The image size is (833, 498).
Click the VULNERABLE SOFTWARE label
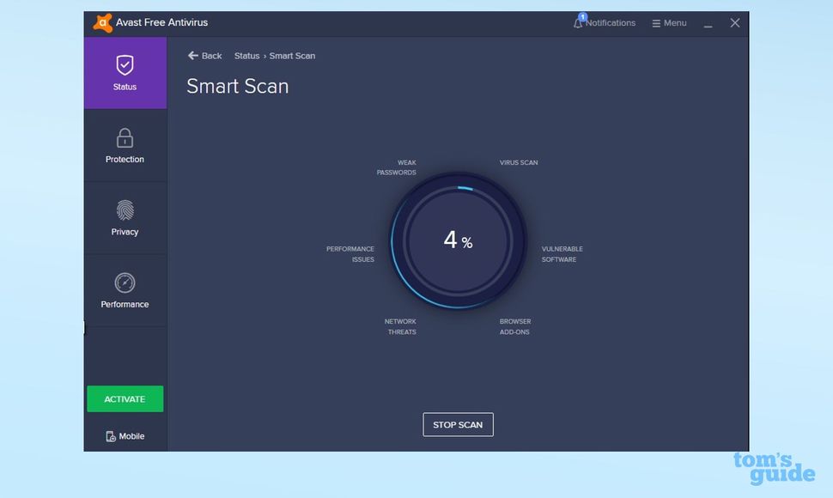coord(562,254)
